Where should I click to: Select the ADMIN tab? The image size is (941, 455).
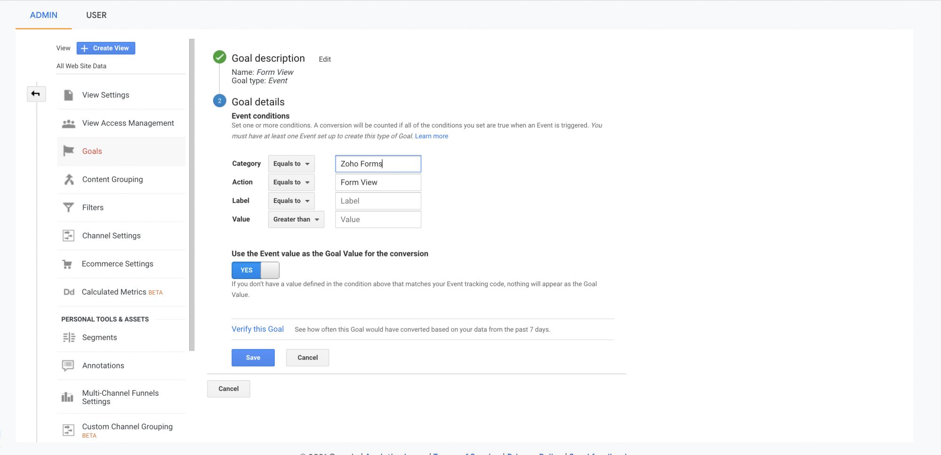[43, 15]
